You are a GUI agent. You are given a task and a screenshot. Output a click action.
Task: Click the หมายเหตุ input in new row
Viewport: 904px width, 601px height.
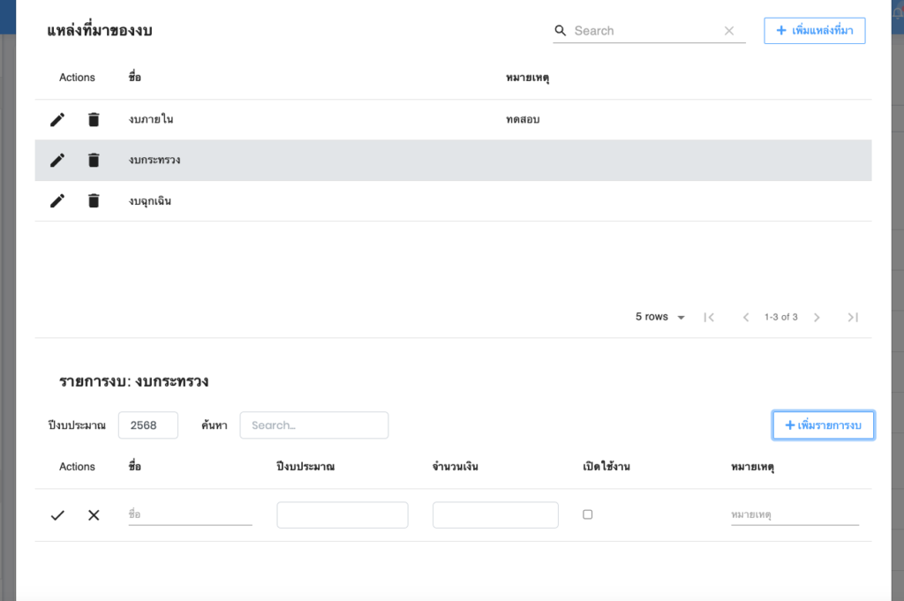(794, 515)
